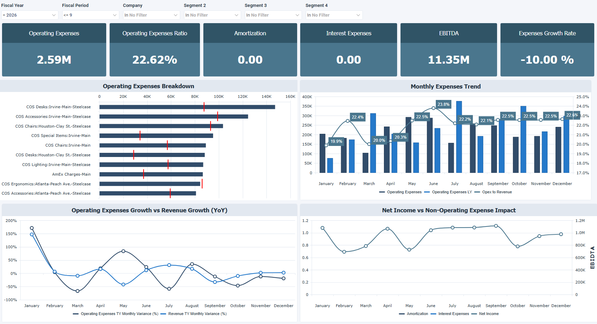
Task: Click the 22.2% data label near July
Action: click(x=465, y=119)
